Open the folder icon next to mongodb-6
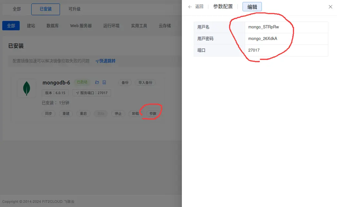337x207 pixels. coord(97,83)
